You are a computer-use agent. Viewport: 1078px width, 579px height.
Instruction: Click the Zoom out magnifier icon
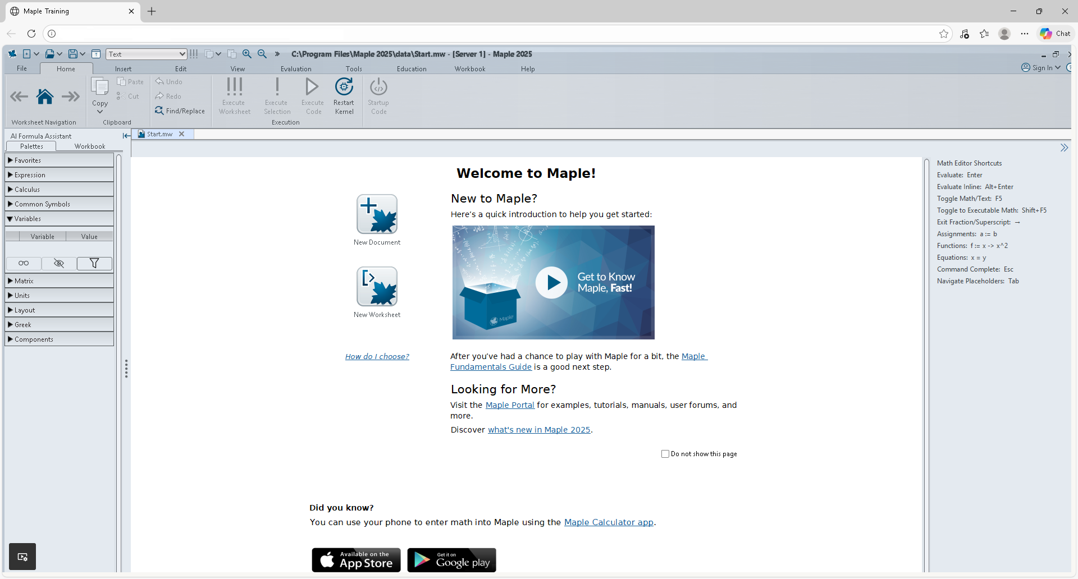coord(262,54)
